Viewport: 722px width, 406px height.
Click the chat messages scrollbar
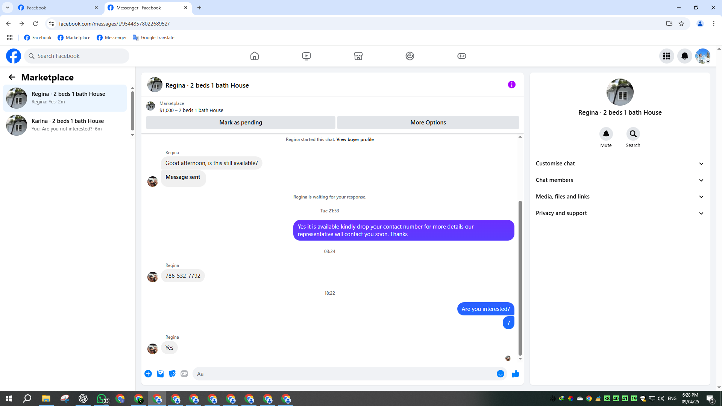[520, 278]
